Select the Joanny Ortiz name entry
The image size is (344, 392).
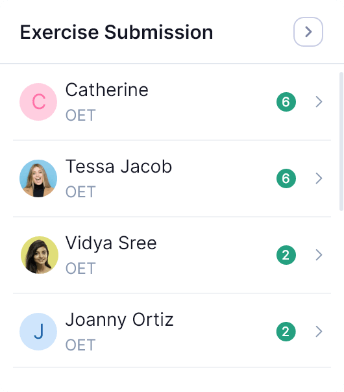119,320
